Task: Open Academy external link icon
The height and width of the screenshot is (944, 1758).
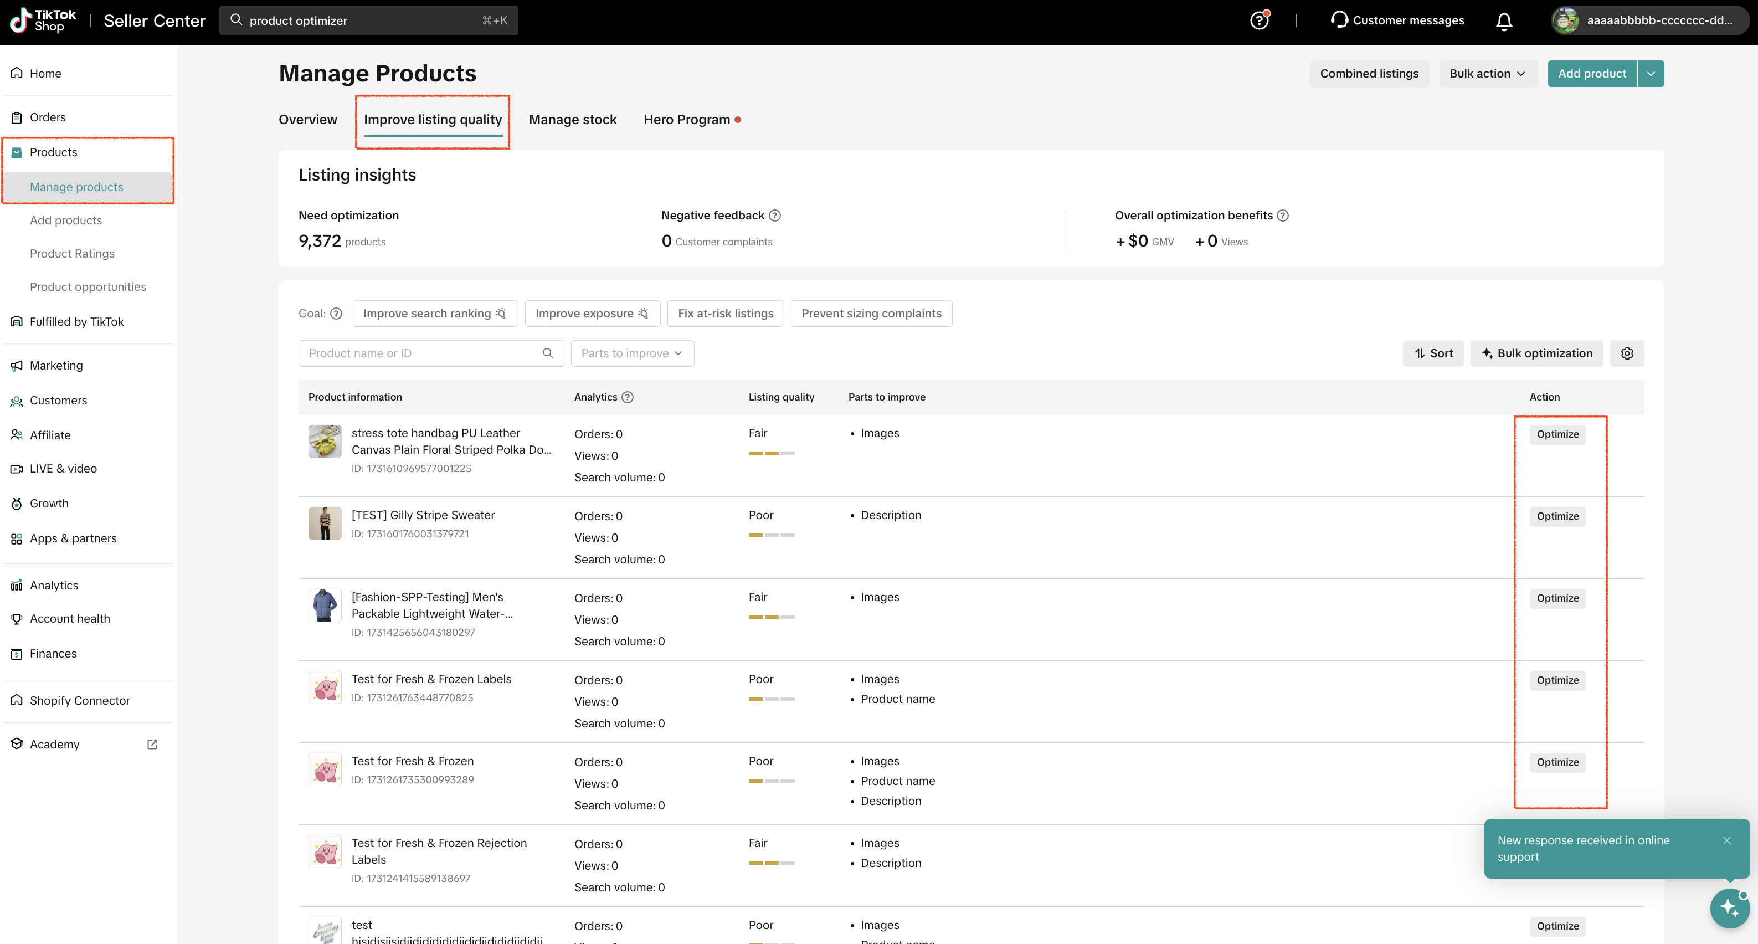Action: click(152, 744)
